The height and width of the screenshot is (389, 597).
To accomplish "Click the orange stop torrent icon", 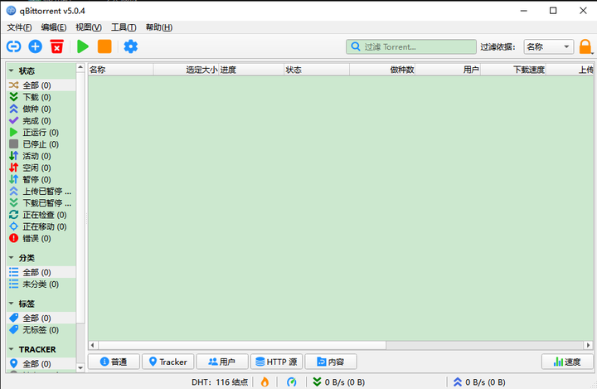I will pyautogui.click(x=104, y=47).
